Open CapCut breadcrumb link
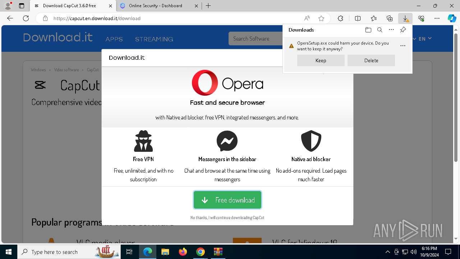 click(93, 70)
